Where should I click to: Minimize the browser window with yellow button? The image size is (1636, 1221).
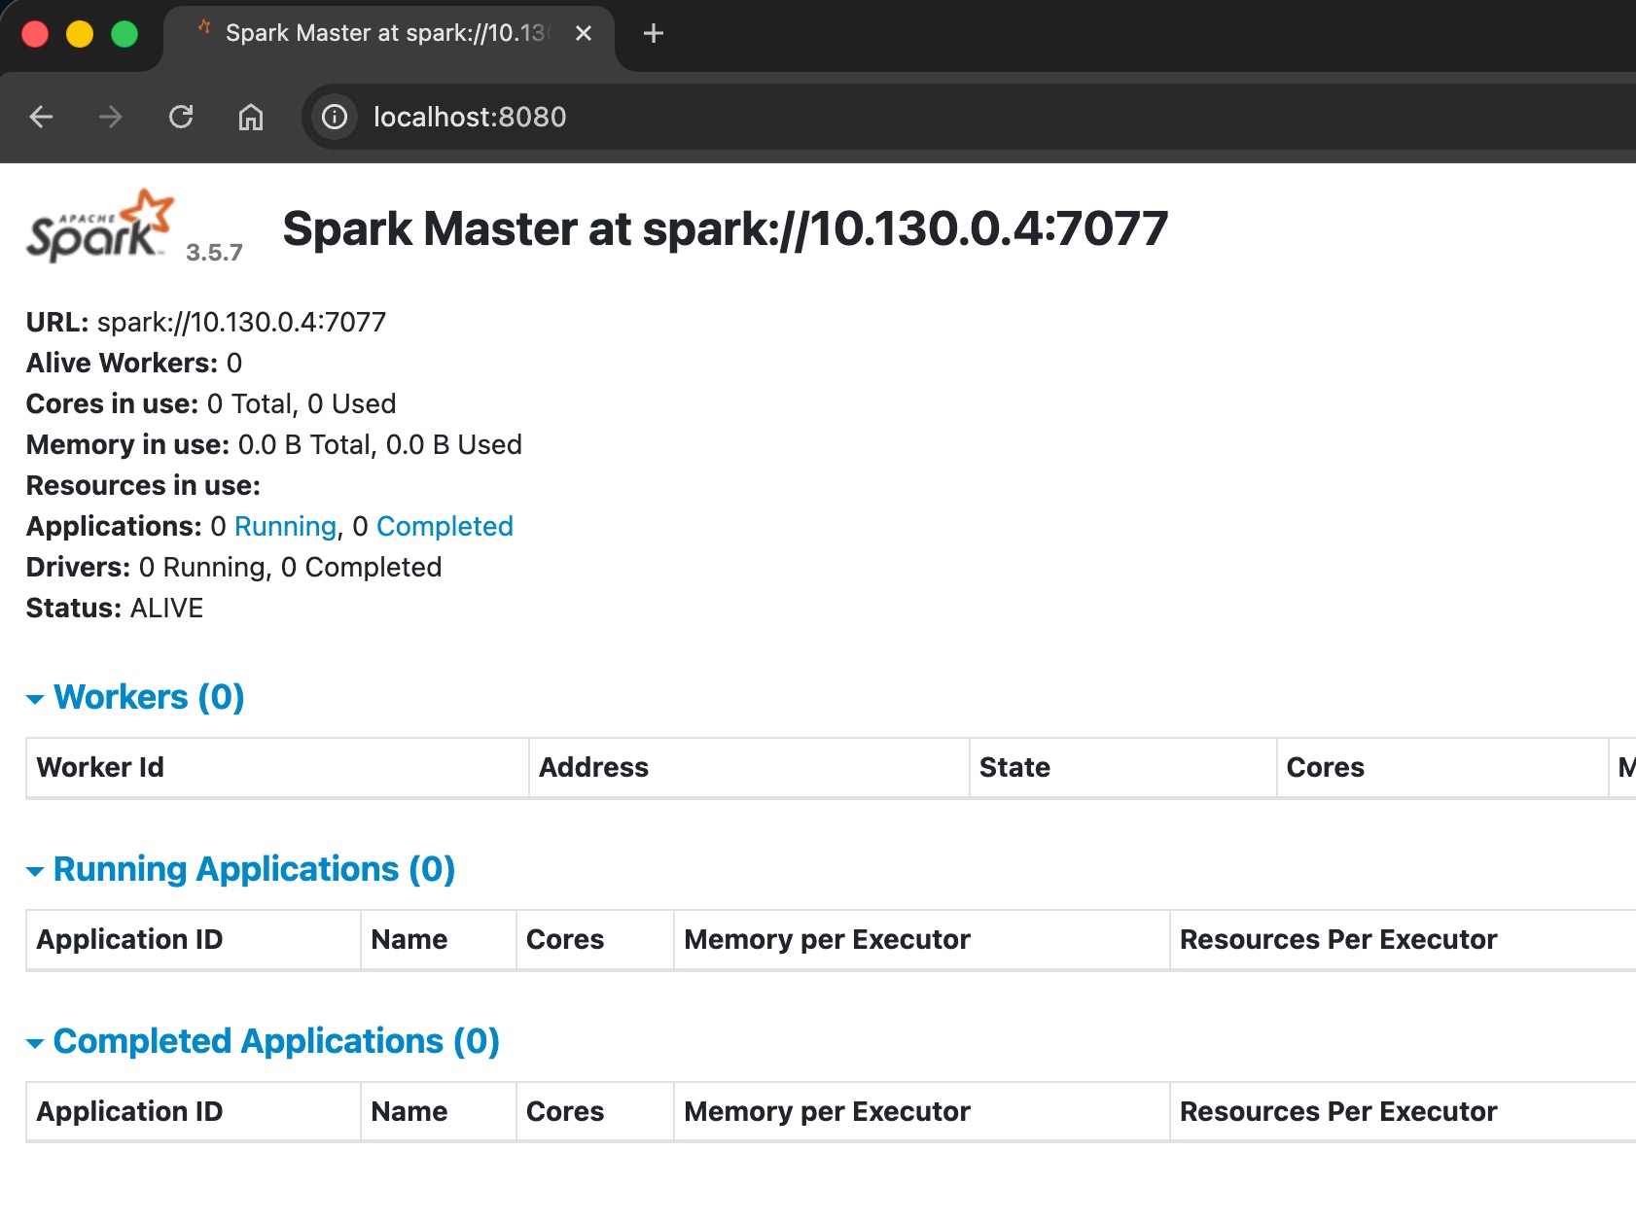coord(80,34)
